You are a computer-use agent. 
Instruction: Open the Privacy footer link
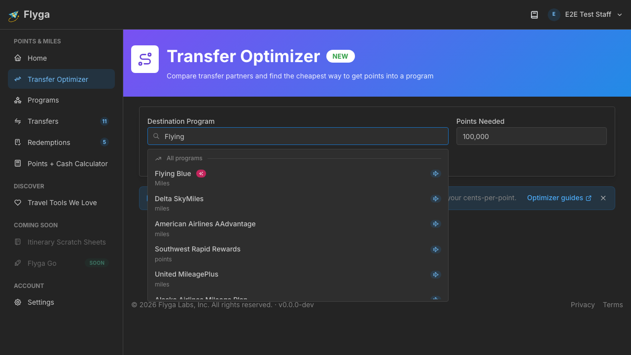[x=583, y=305]
